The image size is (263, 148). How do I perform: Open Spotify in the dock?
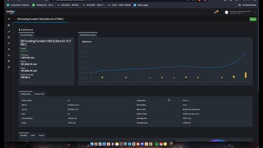[157, 144]
